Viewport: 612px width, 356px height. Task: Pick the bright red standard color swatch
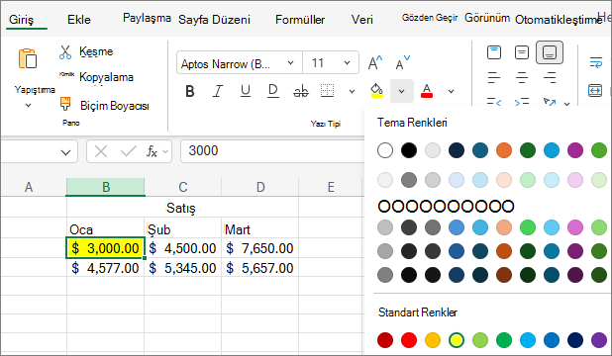coord(409,340)
